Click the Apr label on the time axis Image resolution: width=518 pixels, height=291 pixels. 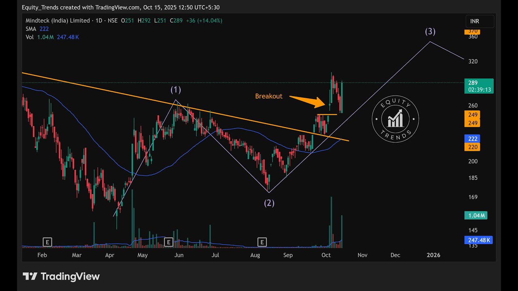[x=110, y=255]
